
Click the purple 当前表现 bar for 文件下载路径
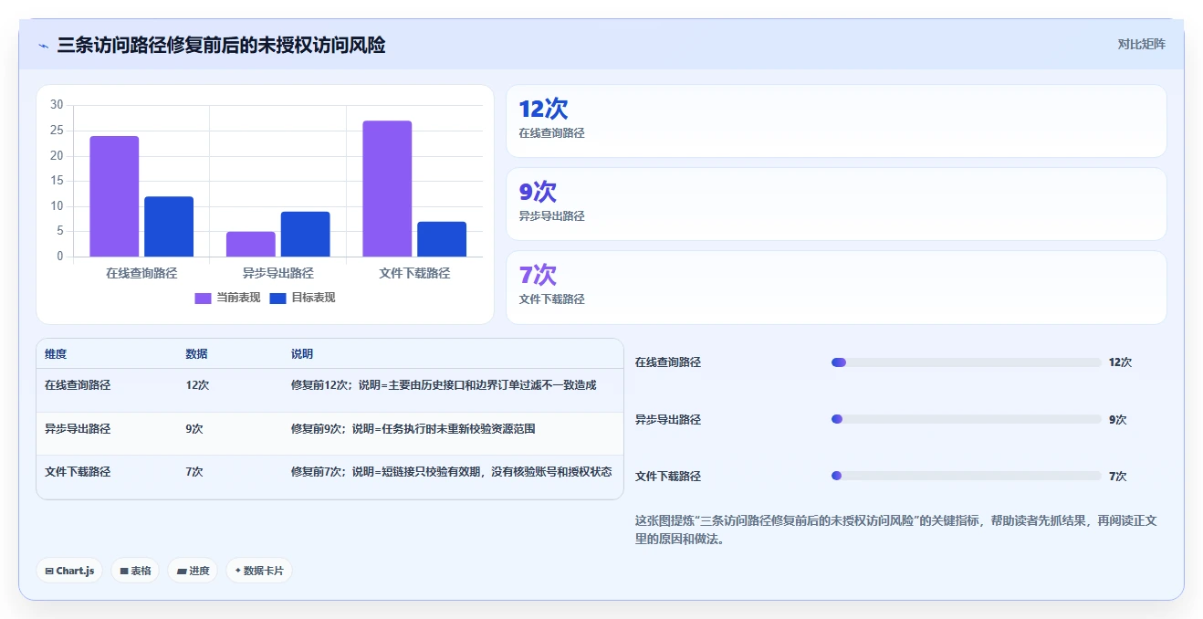tap(387, 189)
